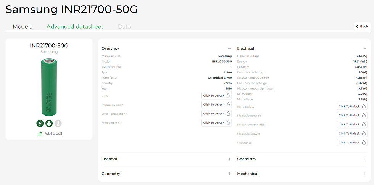The height and width of the screenshot is (185, 374).
Task: Click the Max continuous discharge 9.7 (A) value
Action: (x=362, y=88)
